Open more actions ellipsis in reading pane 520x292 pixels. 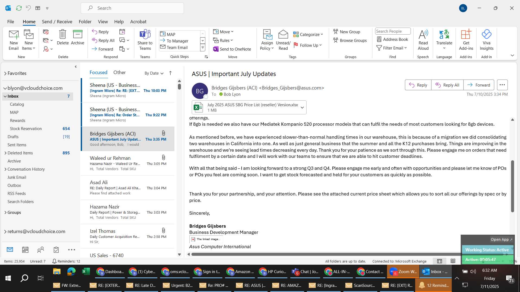(502, 85)
